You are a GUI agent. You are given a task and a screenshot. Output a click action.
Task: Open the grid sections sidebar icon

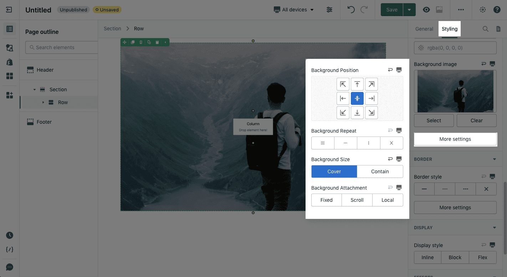click(x=10, y=76)
